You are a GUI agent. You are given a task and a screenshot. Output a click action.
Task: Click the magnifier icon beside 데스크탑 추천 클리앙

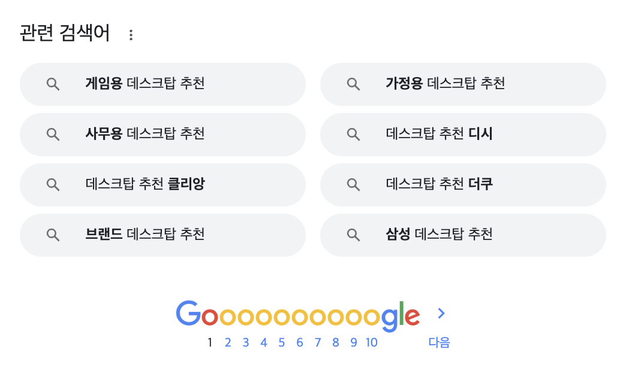53,185
